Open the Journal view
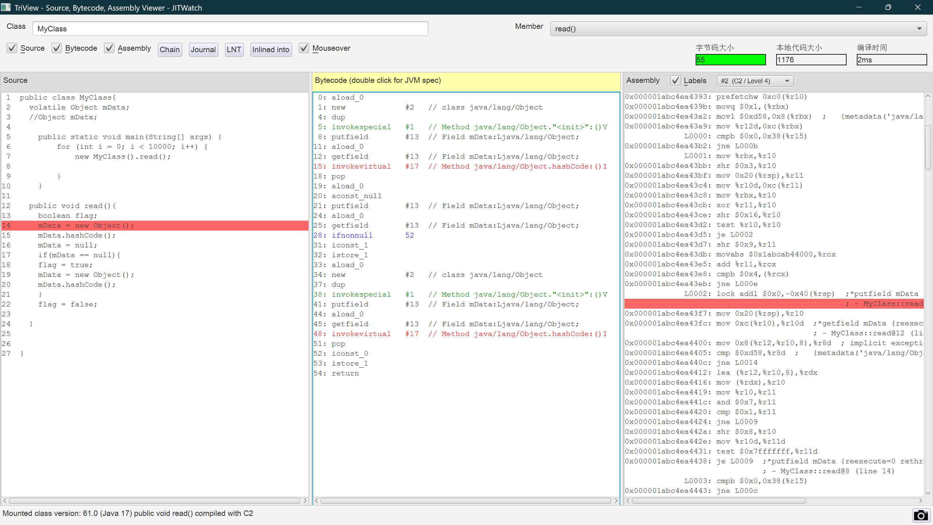This screenshot has width=933, height=525. 203,50
